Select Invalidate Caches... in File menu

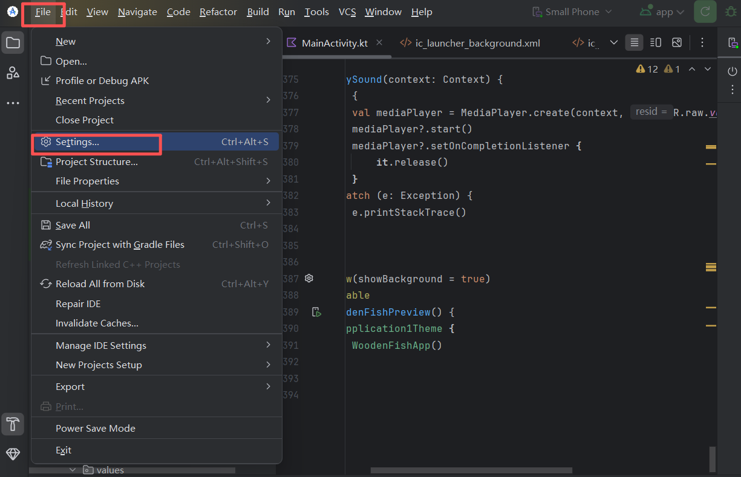click(97, 323)
